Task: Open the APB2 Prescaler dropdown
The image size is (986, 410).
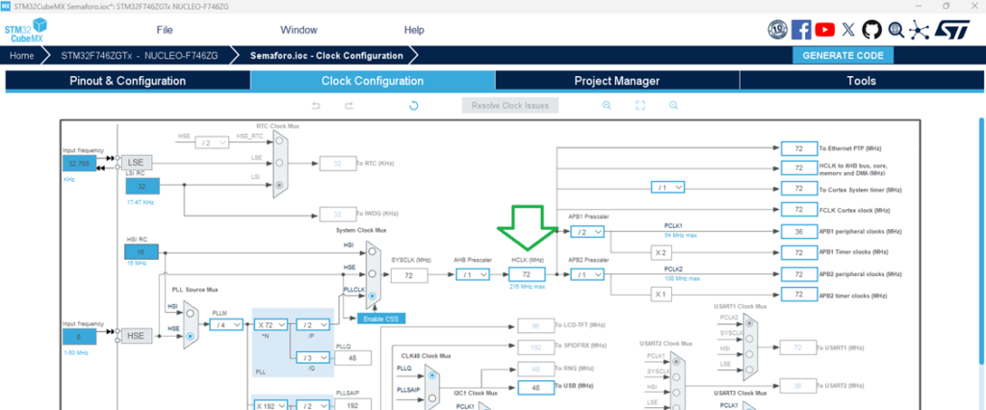Action: 587,275
